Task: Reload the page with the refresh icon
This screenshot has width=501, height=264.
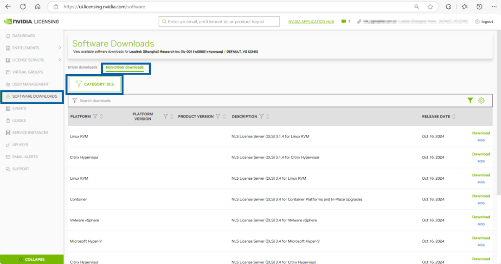Action: click(x=23, y=6)
